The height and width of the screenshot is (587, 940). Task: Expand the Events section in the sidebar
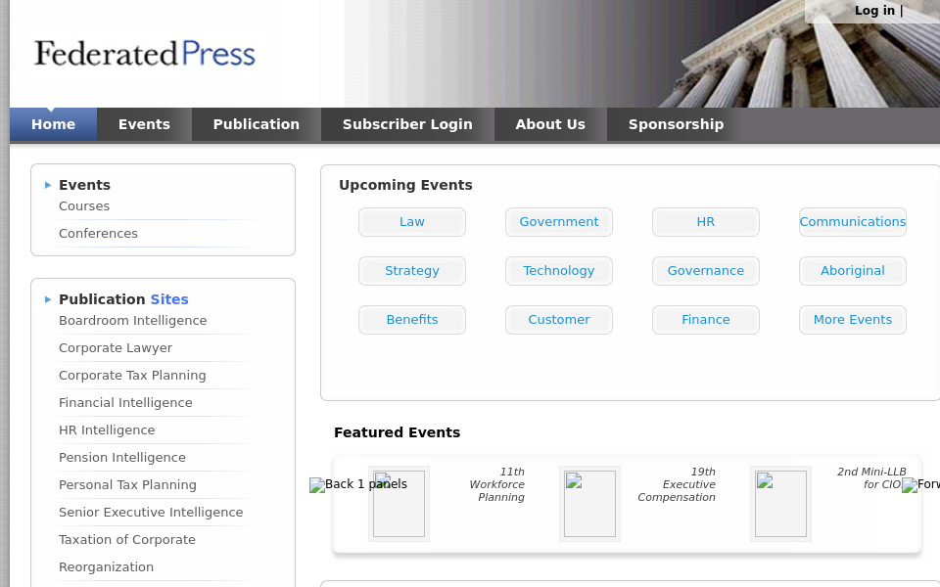click(x=84, y=184)
